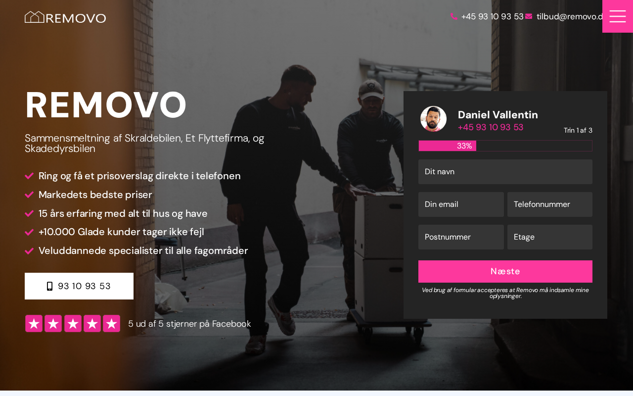Click the fifth pink star rating icon
Viewport: 633px width, 396px height.
pos(112,324)
